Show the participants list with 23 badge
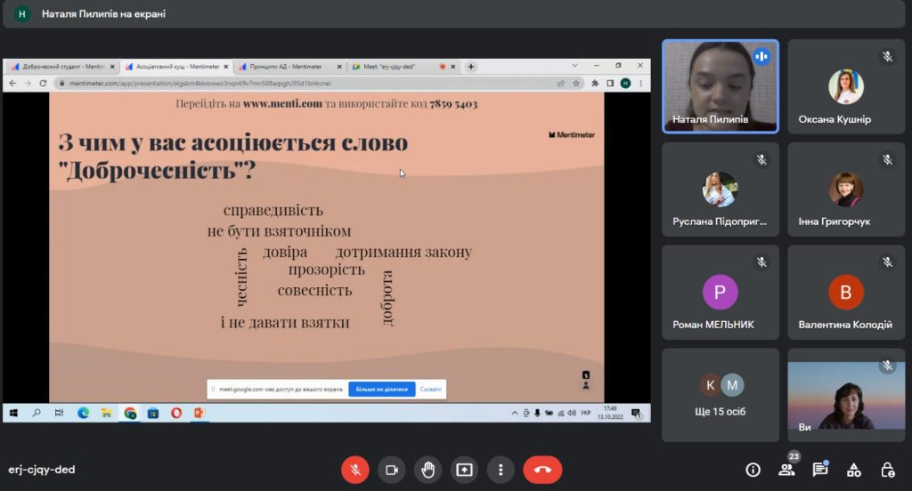This screenshot has height=491, width=912. [786, 470]
